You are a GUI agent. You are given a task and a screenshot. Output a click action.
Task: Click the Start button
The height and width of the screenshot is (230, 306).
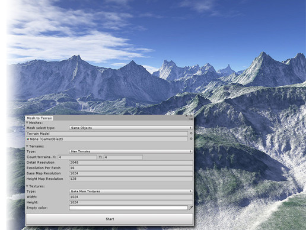(x=110, y=219)
